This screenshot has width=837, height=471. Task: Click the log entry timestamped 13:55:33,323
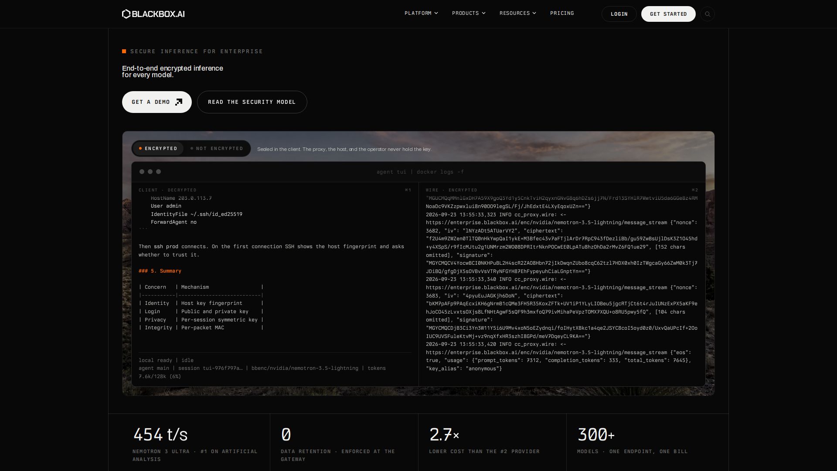[x=561, y=243]
